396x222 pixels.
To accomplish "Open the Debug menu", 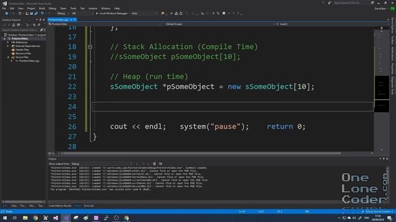I will [52, 8].
